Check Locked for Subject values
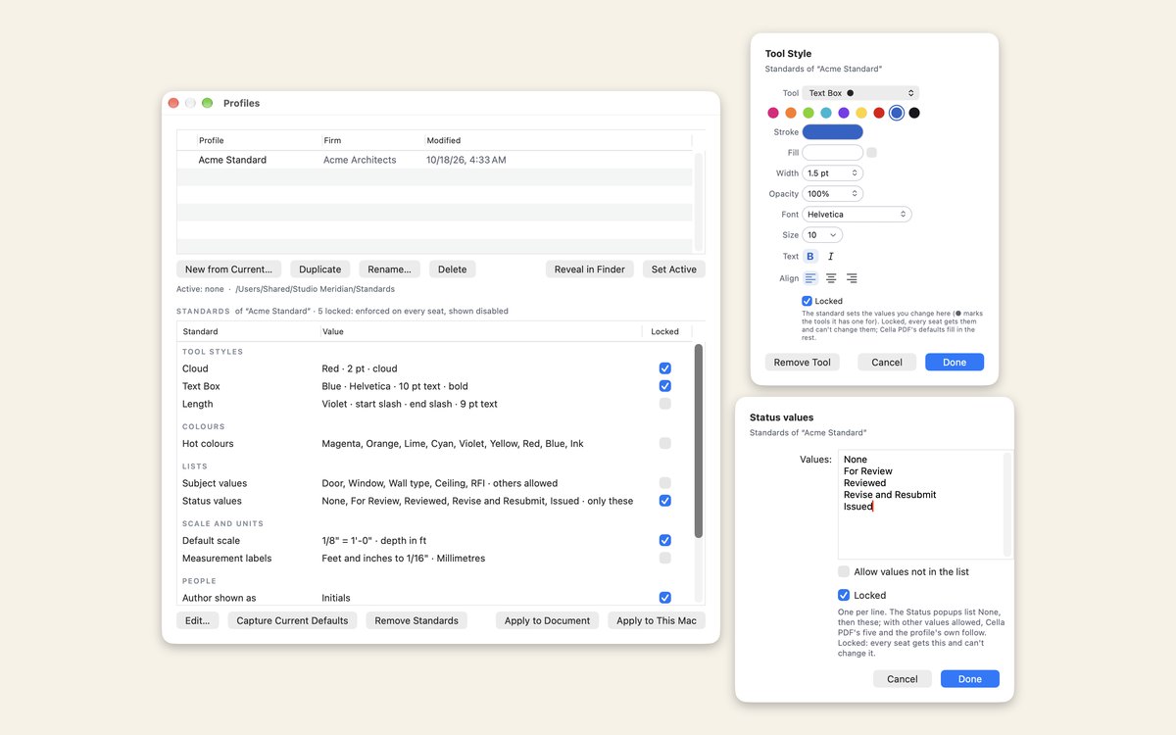This screenshot has width=1176, height=735. [x=665, y=483]
